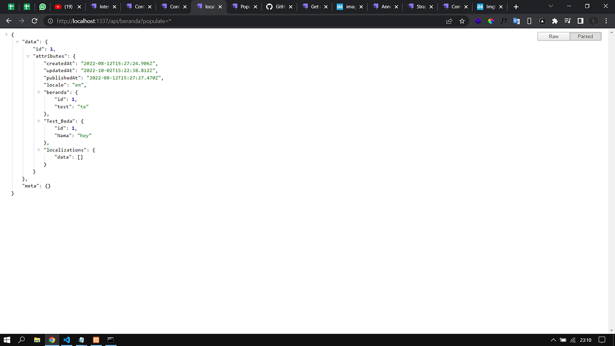Viewport: 615px width, 346px height.
Task: Open Chrome's three-dot menu
Action: (x=606, y=21)
